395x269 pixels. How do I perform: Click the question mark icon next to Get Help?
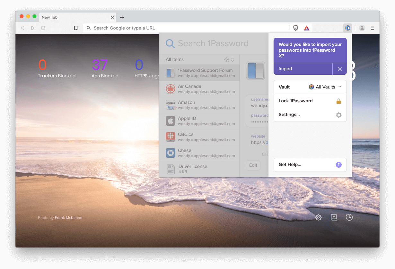[x=338, y=165]
